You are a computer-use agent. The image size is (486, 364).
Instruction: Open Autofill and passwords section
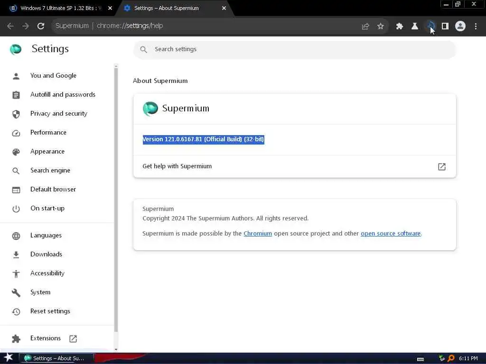coord(63,94)
